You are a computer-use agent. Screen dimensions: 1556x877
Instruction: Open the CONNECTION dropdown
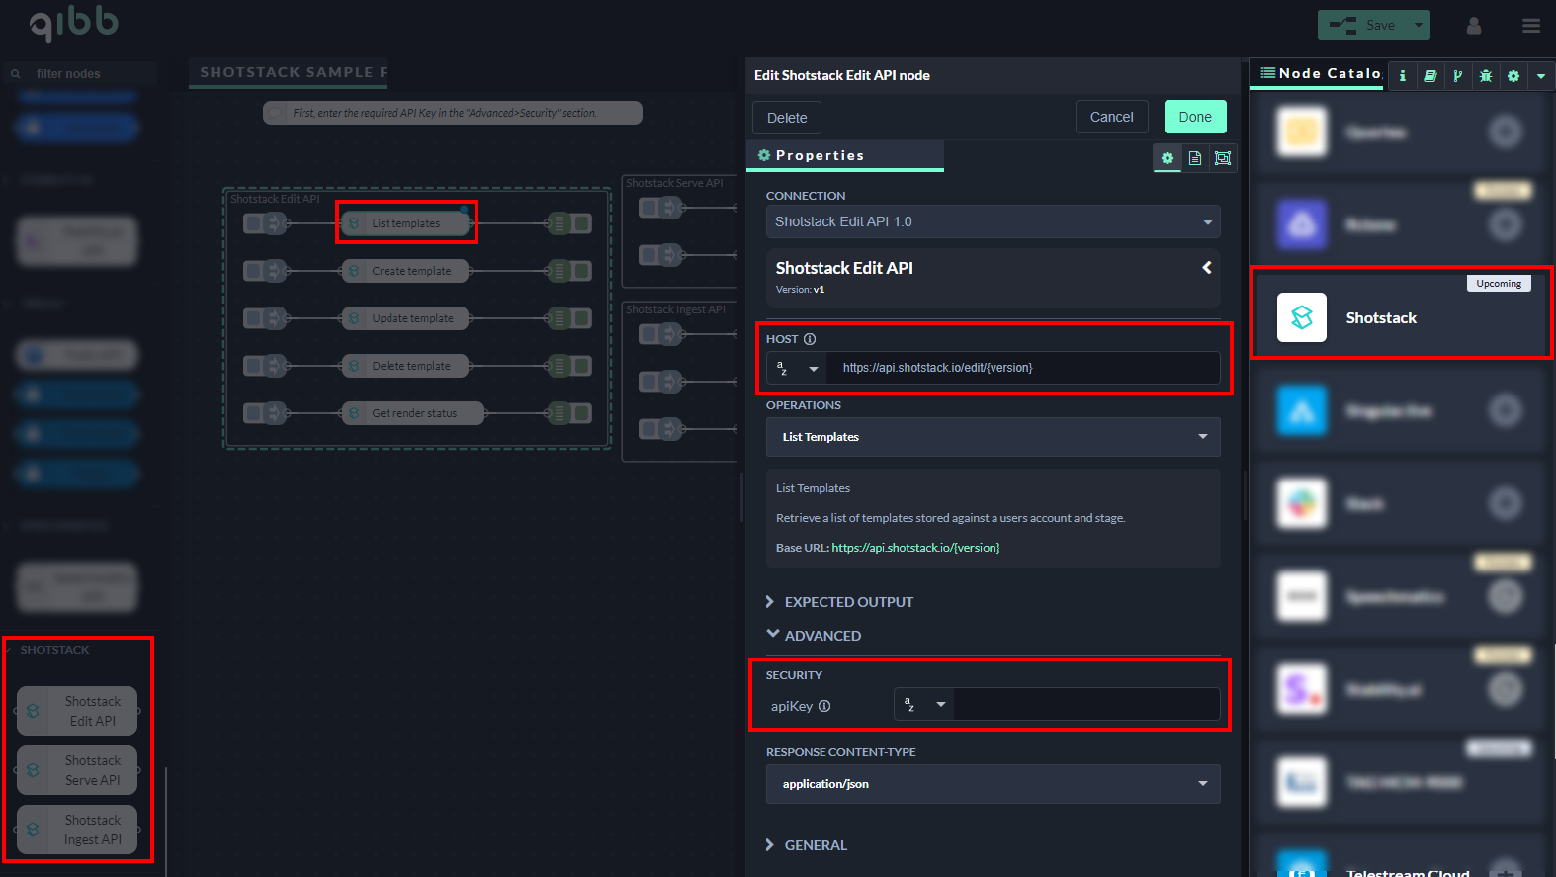tap(993, 221)
